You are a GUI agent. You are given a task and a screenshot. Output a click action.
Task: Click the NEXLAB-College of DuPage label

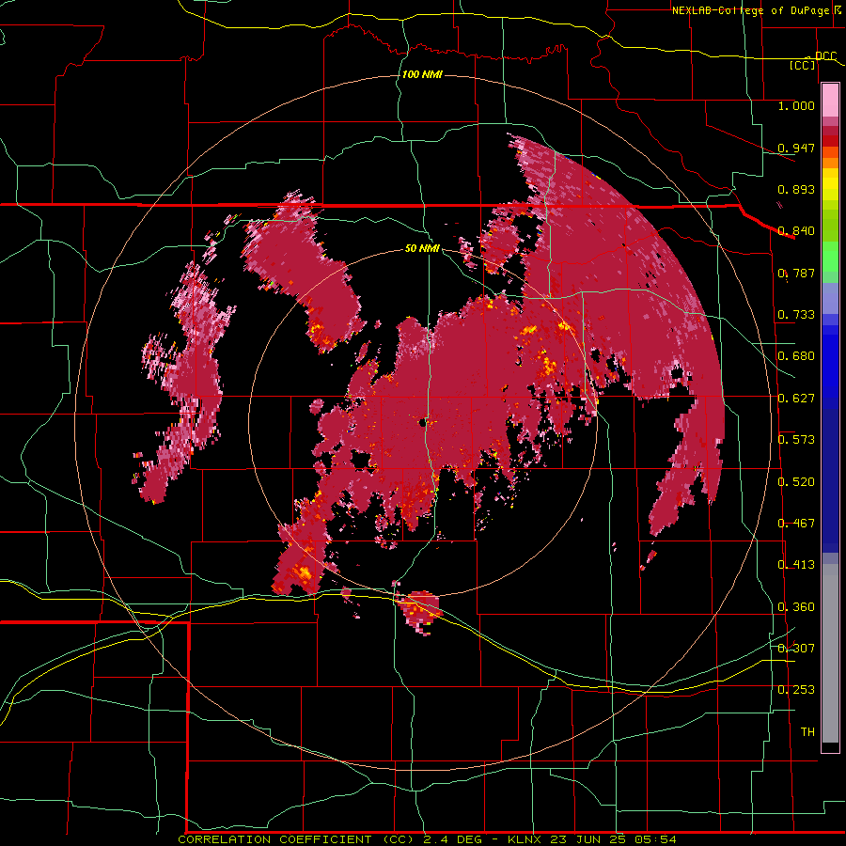(750, 10)
